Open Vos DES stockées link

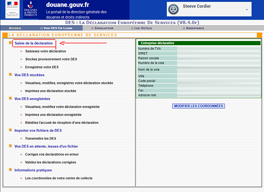[x=29, y=75]
